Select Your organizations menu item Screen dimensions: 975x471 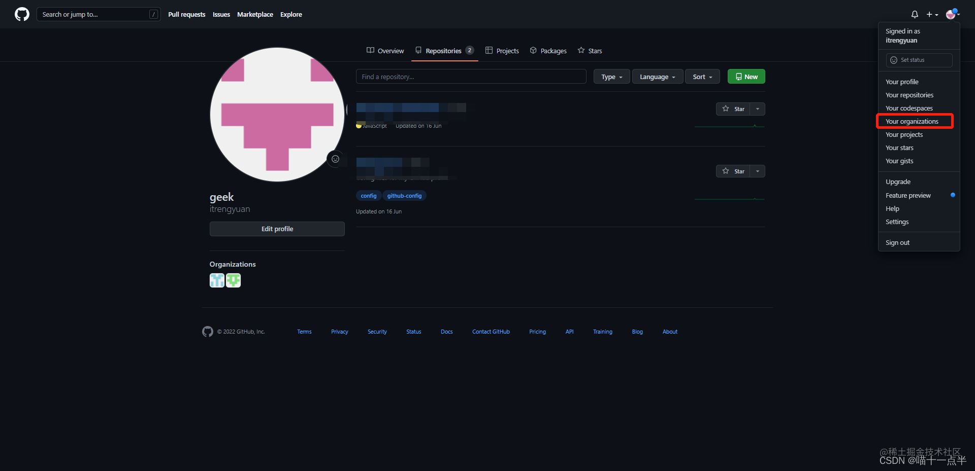pos(919,121)
